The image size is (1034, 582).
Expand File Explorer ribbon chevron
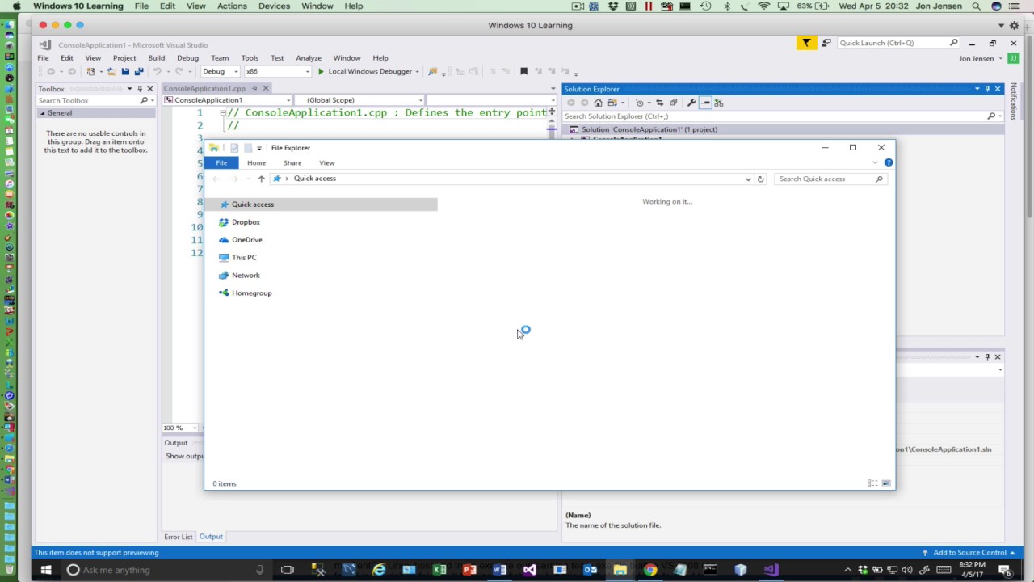coord(875,162)
